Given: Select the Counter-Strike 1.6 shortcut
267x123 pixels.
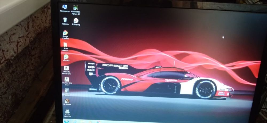Looking at the screenshot, I should click(66, 81).
